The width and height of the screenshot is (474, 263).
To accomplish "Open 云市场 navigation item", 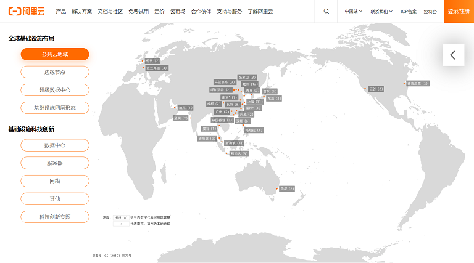I will click(x=178, y=12).
